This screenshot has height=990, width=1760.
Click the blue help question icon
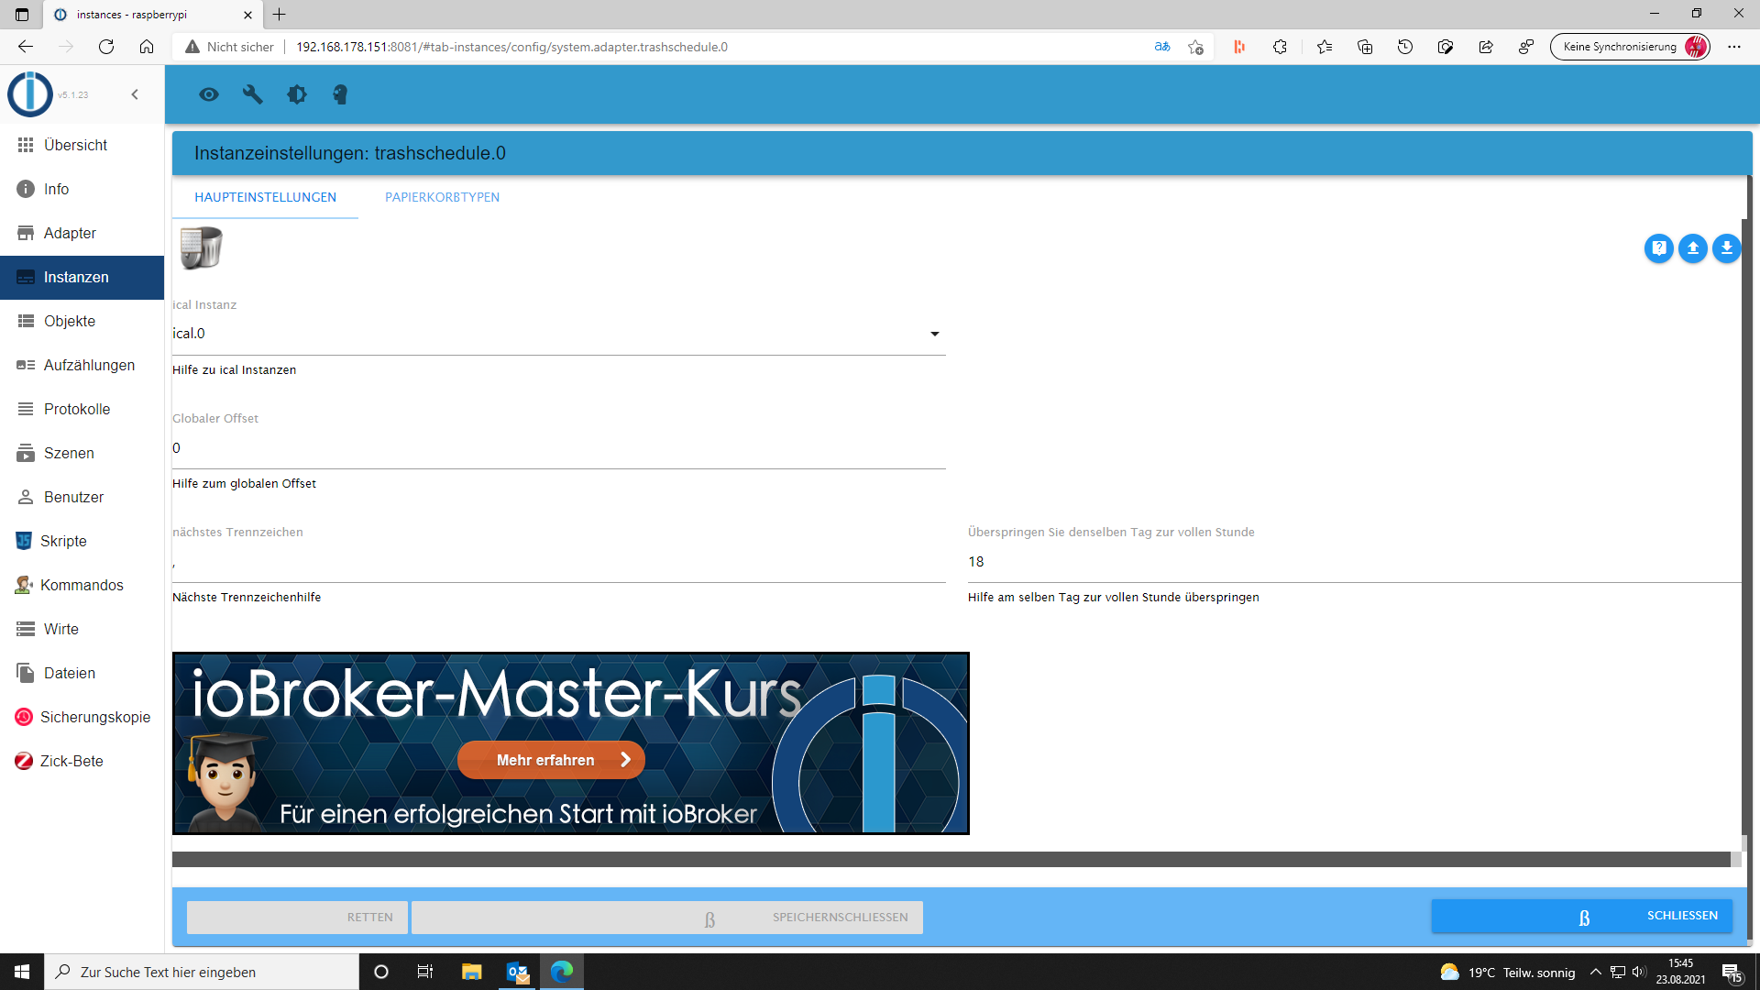click(x=1658, y=248)
